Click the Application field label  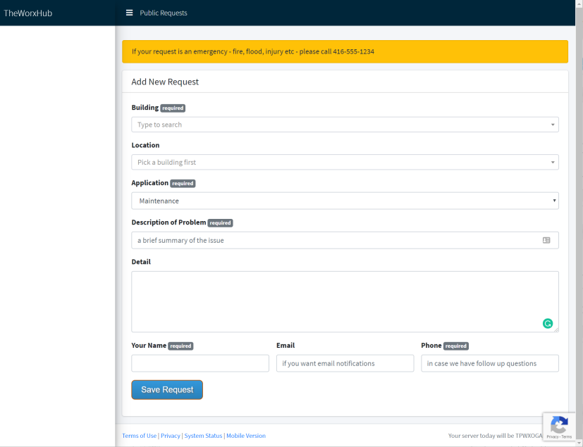point(150,183)
